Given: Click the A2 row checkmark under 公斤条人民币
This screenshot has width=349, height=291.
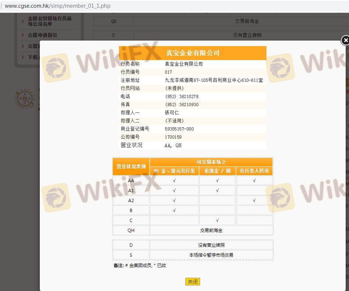Looking at the screenshot, I should [254, 200].
